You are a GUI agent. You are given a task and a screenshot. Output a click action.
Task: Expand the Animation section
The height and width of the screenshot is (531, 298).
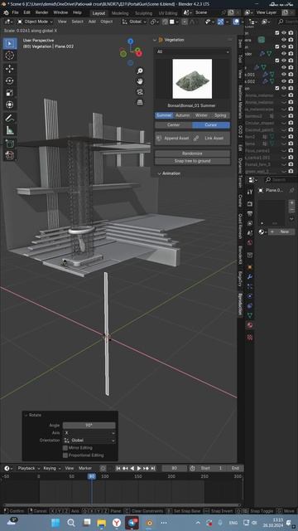point(169,173)
